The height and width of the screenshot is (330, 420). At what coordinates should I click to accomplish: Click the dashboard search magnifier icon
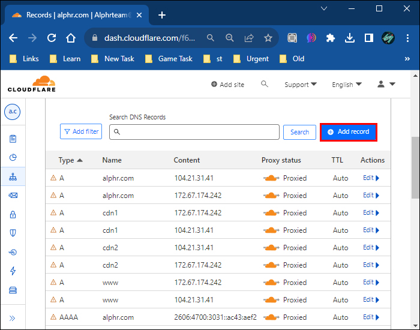click(x=265, y=84)
